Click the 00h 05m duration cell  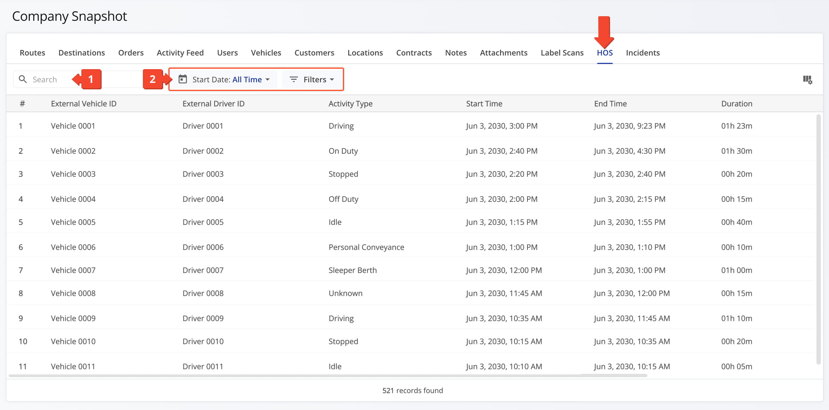point(737,366)
